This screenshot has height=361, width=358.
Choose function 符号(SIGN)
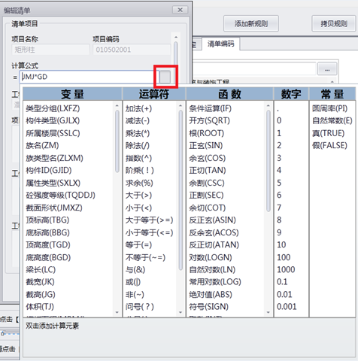point(208,307)
